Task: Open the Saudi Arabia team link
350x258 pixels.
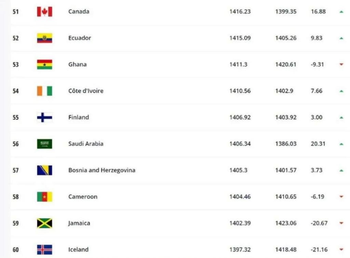Action: tap(86, 144)
